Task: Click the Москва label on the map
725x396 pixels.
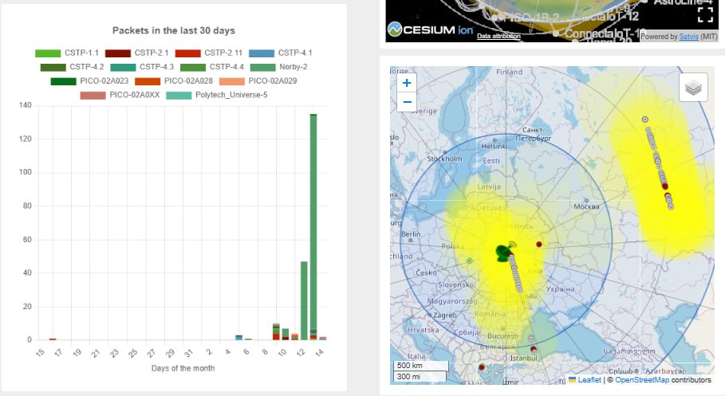Action: click(586, 206)
